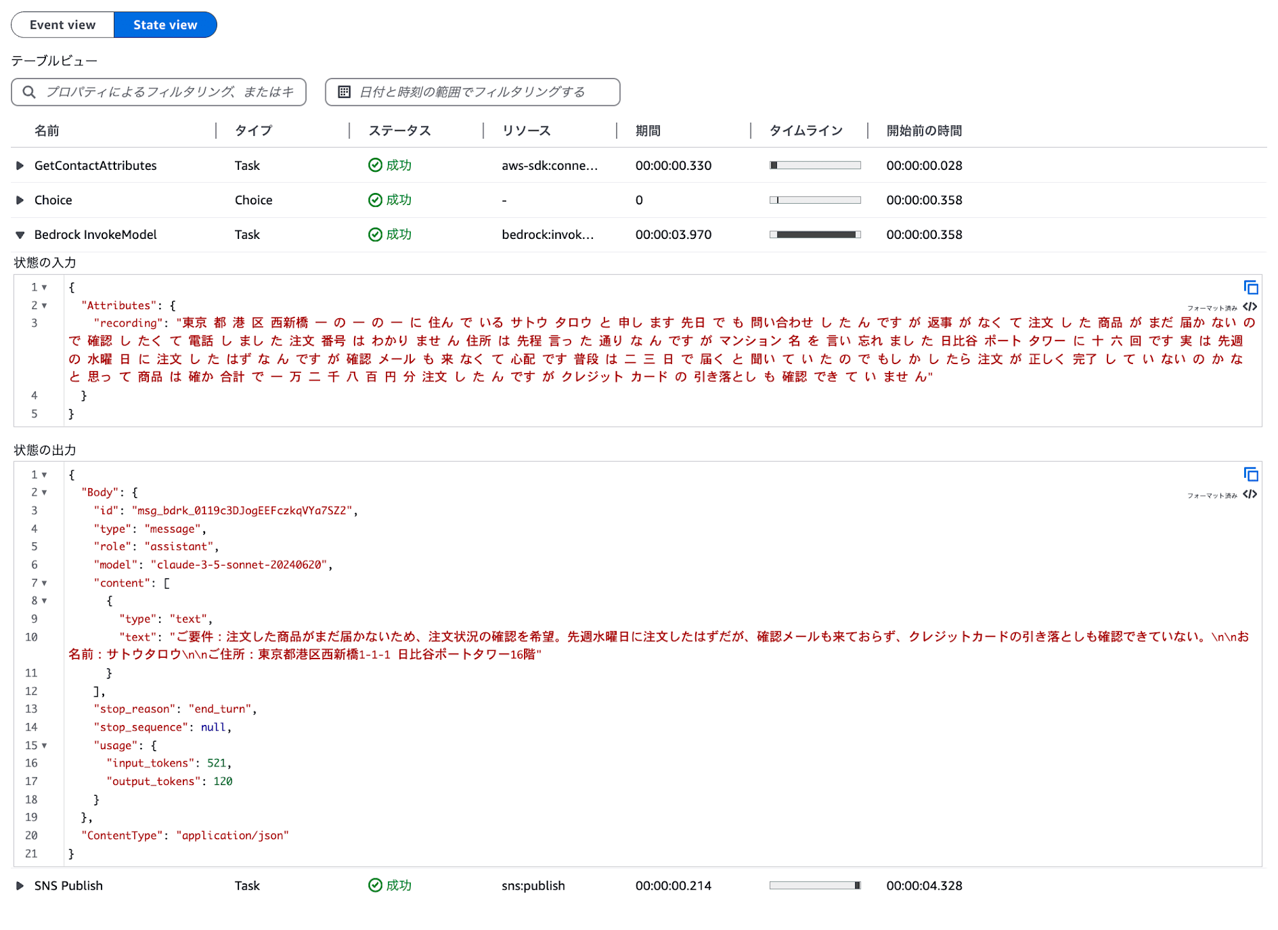Click format済 icon in 状態の出力
The height and width of the screenshot is (930, 1278).
(x=1252, y=496)
